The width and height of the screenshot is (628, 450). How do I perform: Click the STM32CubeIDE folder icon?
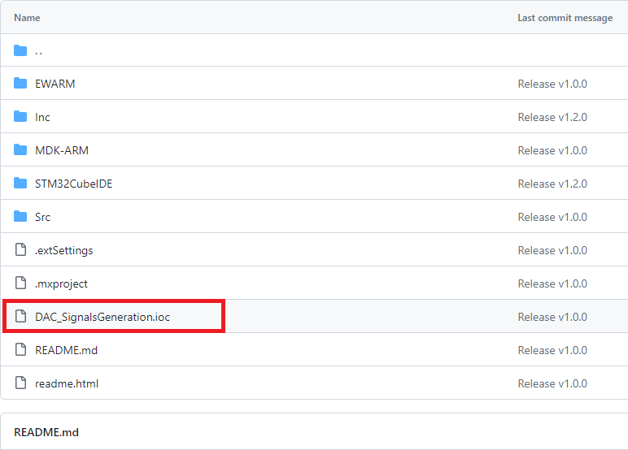coord(20,184)
